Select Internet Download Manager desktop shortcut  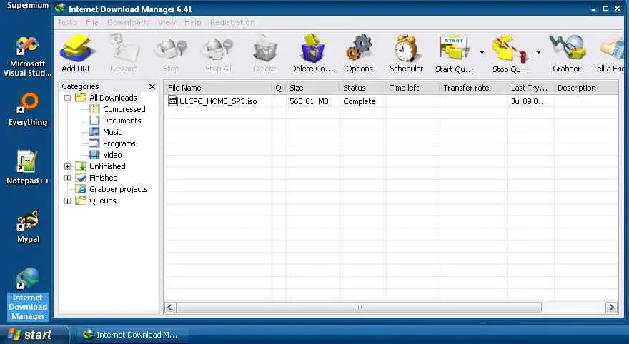(28, 294)
